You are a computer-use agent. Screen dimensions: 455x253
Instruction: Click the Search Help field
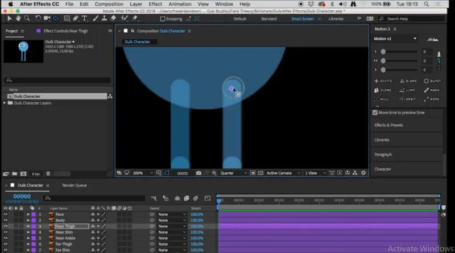[x=411, y=19]
